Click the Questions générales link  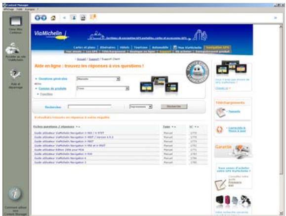coord(53,79)
